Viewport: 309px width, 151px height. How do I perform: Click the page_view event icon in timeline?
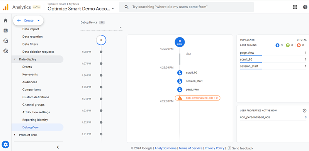(180, 89)
